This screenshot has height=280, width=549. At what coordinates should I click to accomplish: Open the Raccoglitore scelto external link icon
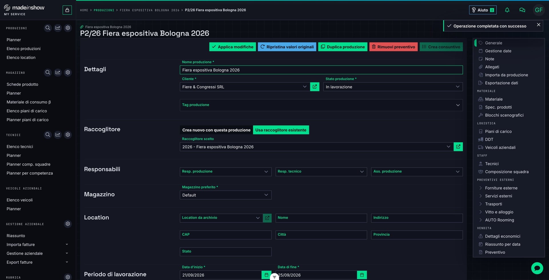pos(458,147)
